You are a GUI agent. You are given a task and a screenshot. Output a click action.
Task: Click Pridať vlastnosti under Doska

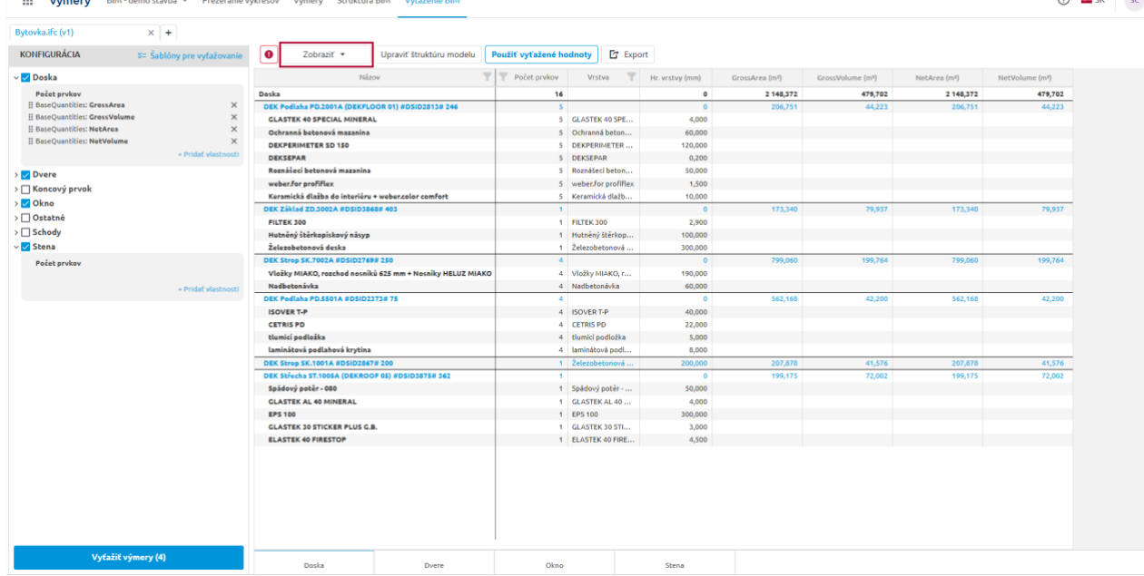[208, 154]
